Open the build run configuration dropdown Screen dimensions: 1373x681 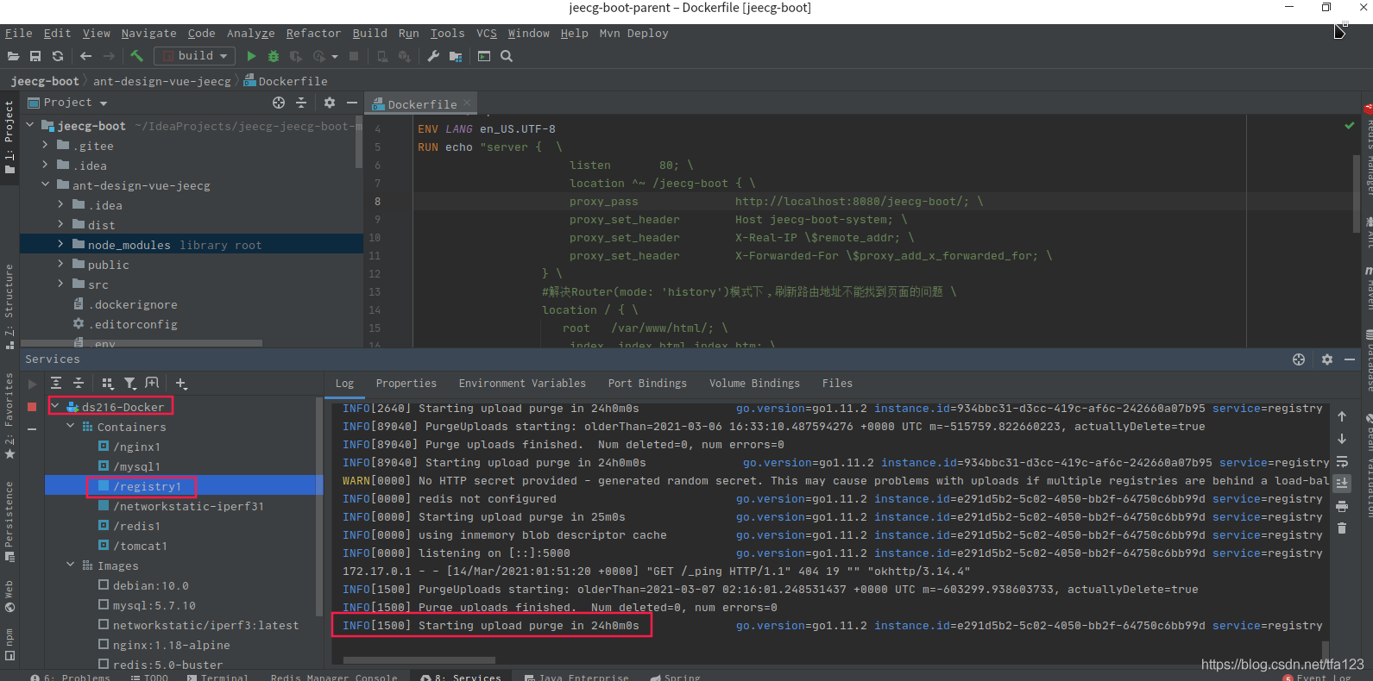[x=194, y=56]
